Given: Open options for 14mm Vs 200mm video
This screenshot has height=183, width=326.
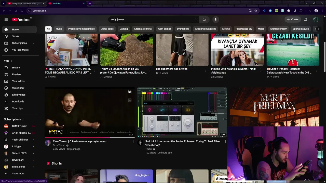Looking at the screenshot, I should 150,70.
